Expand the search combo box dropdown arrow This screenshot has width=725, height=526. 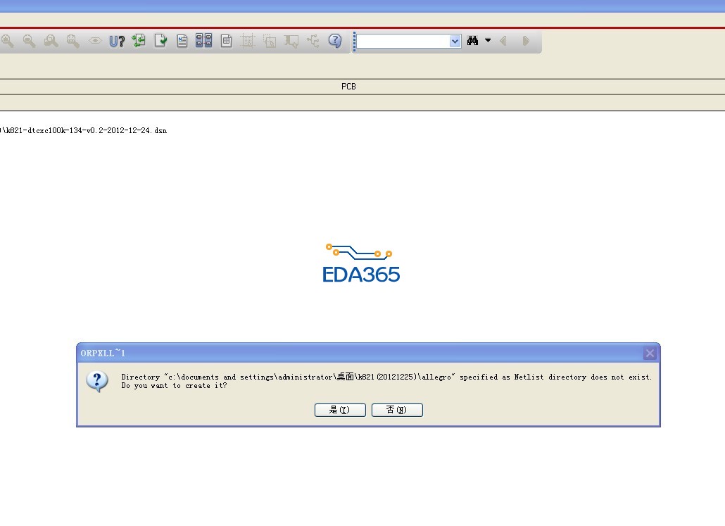point(455,41)
